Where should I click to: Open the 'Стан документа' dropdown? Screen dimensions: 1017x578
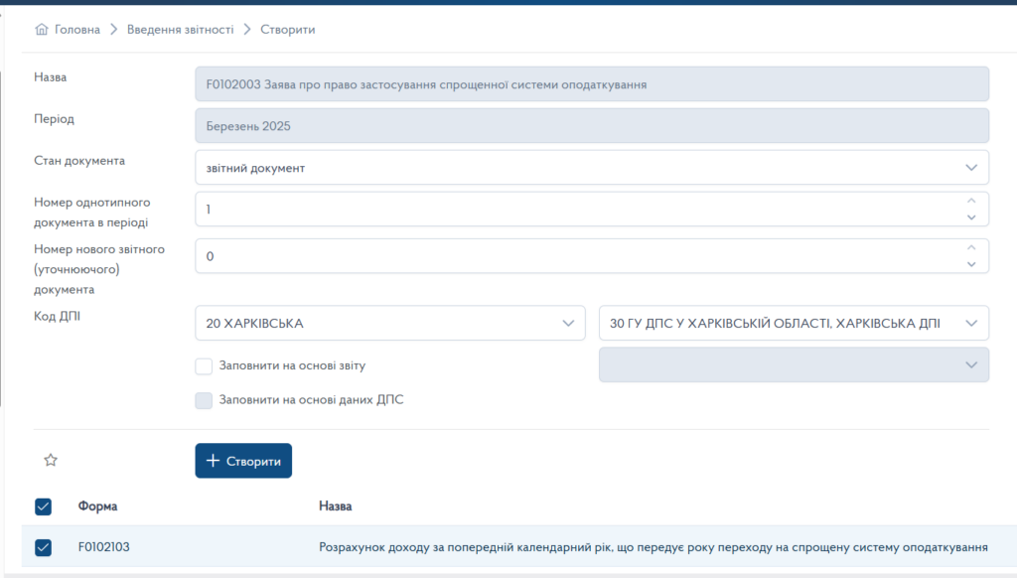tap(592, 168)
